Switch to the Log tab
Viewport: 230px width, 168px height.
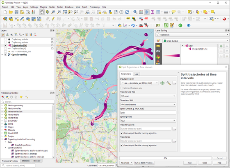136,74
